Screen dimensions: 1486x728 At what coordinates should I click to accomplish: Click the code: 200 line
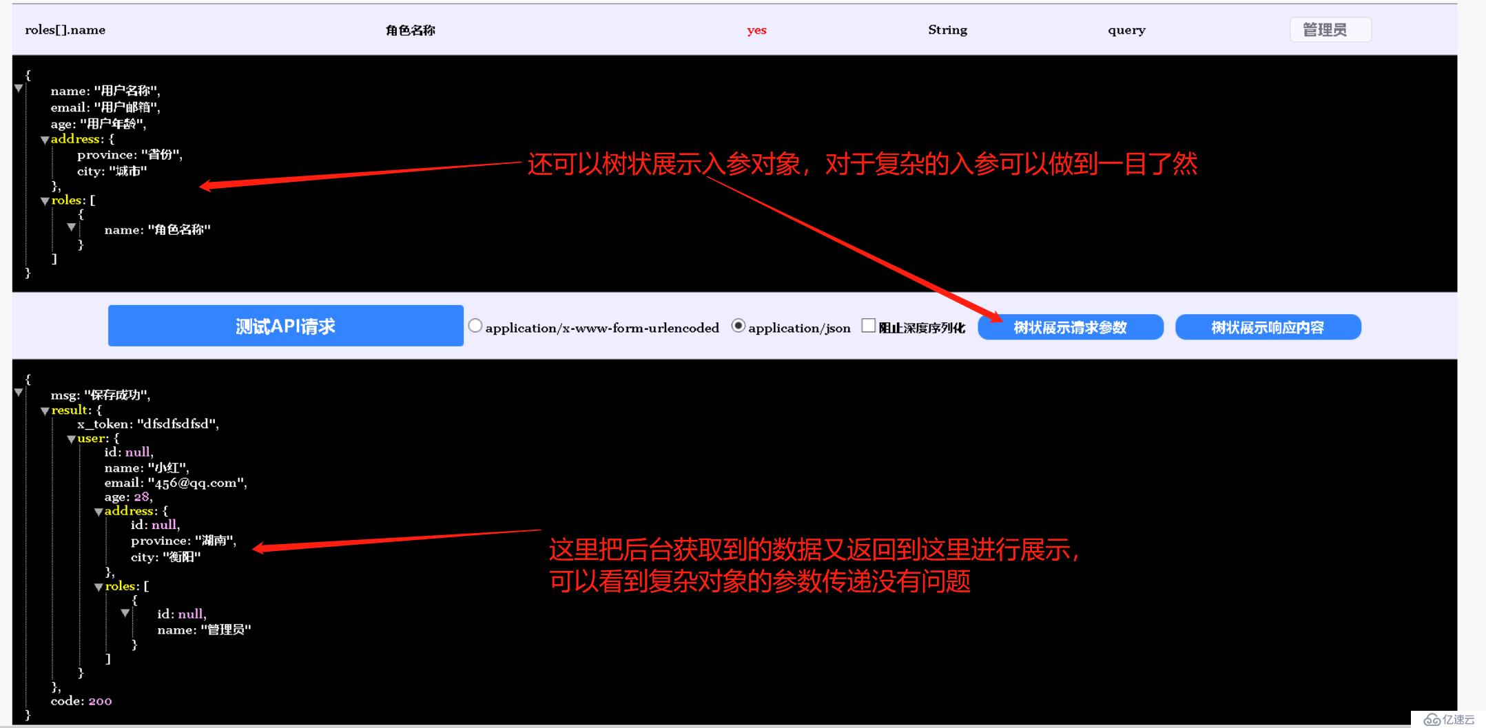[81, 701]
